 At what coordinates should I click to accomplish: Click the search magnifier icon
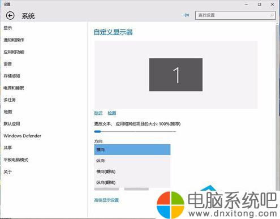272,15
